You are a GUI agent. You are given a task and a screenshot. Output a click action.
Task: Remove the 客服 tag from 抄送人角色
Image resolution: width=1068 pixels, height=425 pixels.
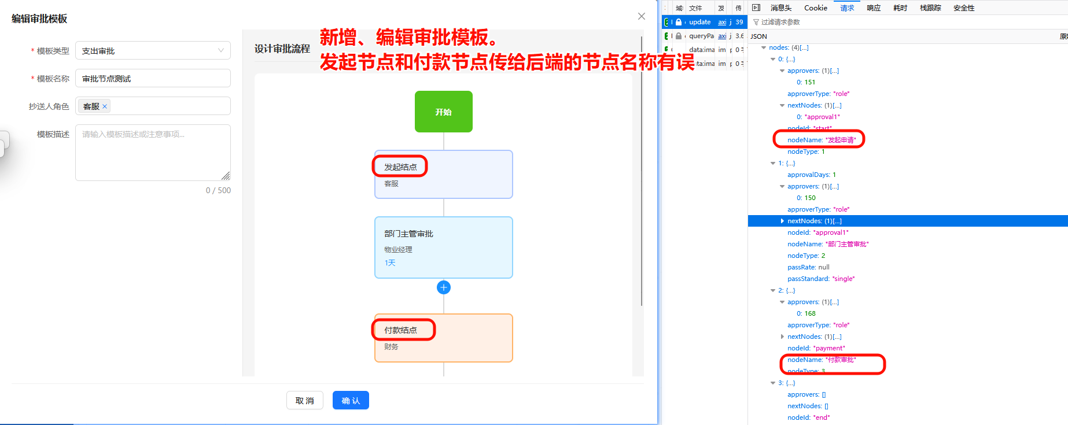tap(105, 106)
